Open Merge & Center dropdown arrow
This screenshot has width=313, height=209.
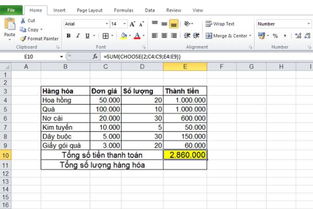pyautogui.click(x=250, y=36)
